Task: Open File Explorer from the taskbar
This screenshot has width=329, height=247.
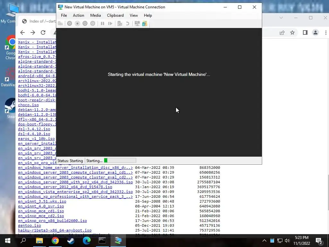Action: (x=39, y=241)
